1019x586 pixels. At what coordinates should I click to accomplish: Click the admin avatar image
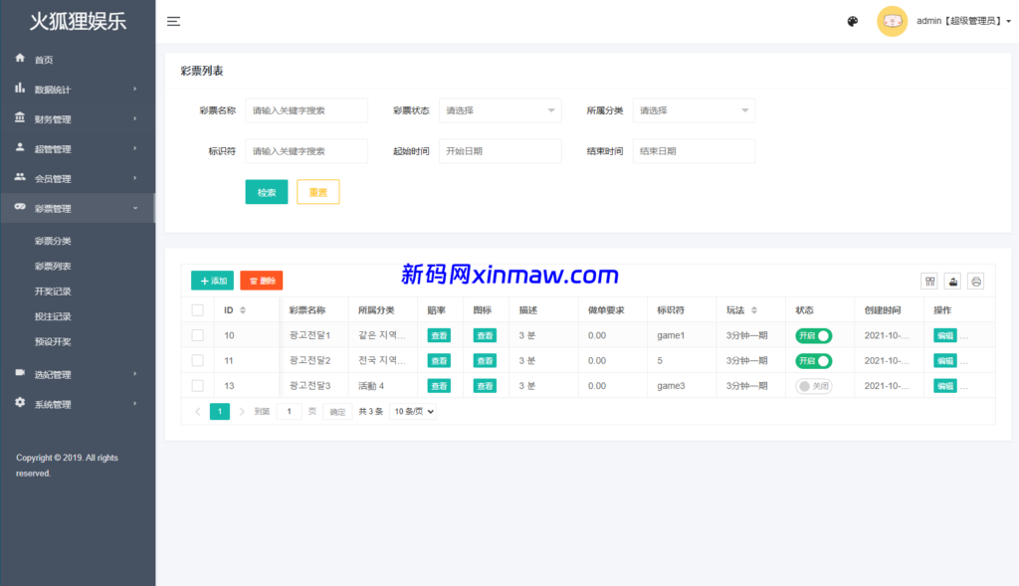(x=892, y=22)
